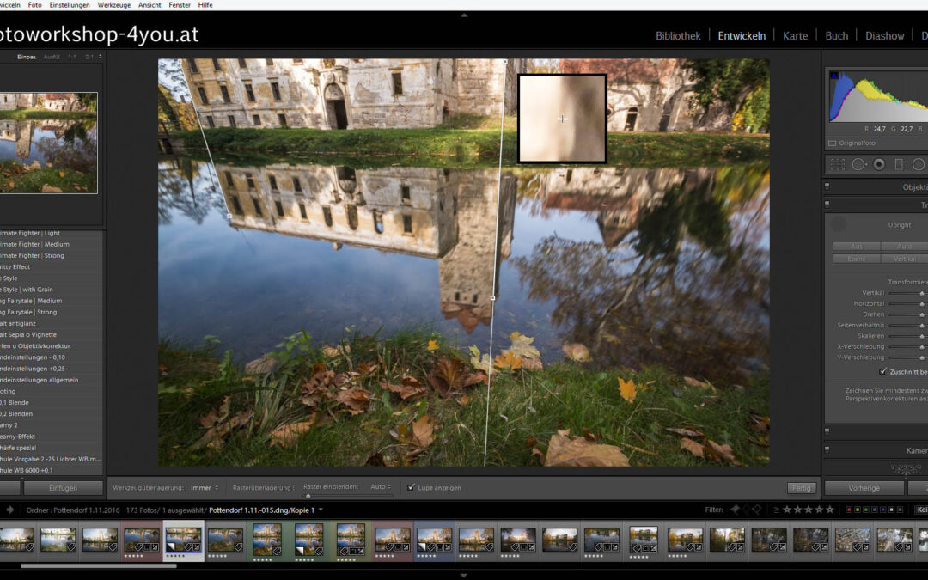Open the Werkzeugüberlagerung Immer dropdown
The height and width of the screenshot is (580, 928).
pyautogui.click(x=205, y=488)
